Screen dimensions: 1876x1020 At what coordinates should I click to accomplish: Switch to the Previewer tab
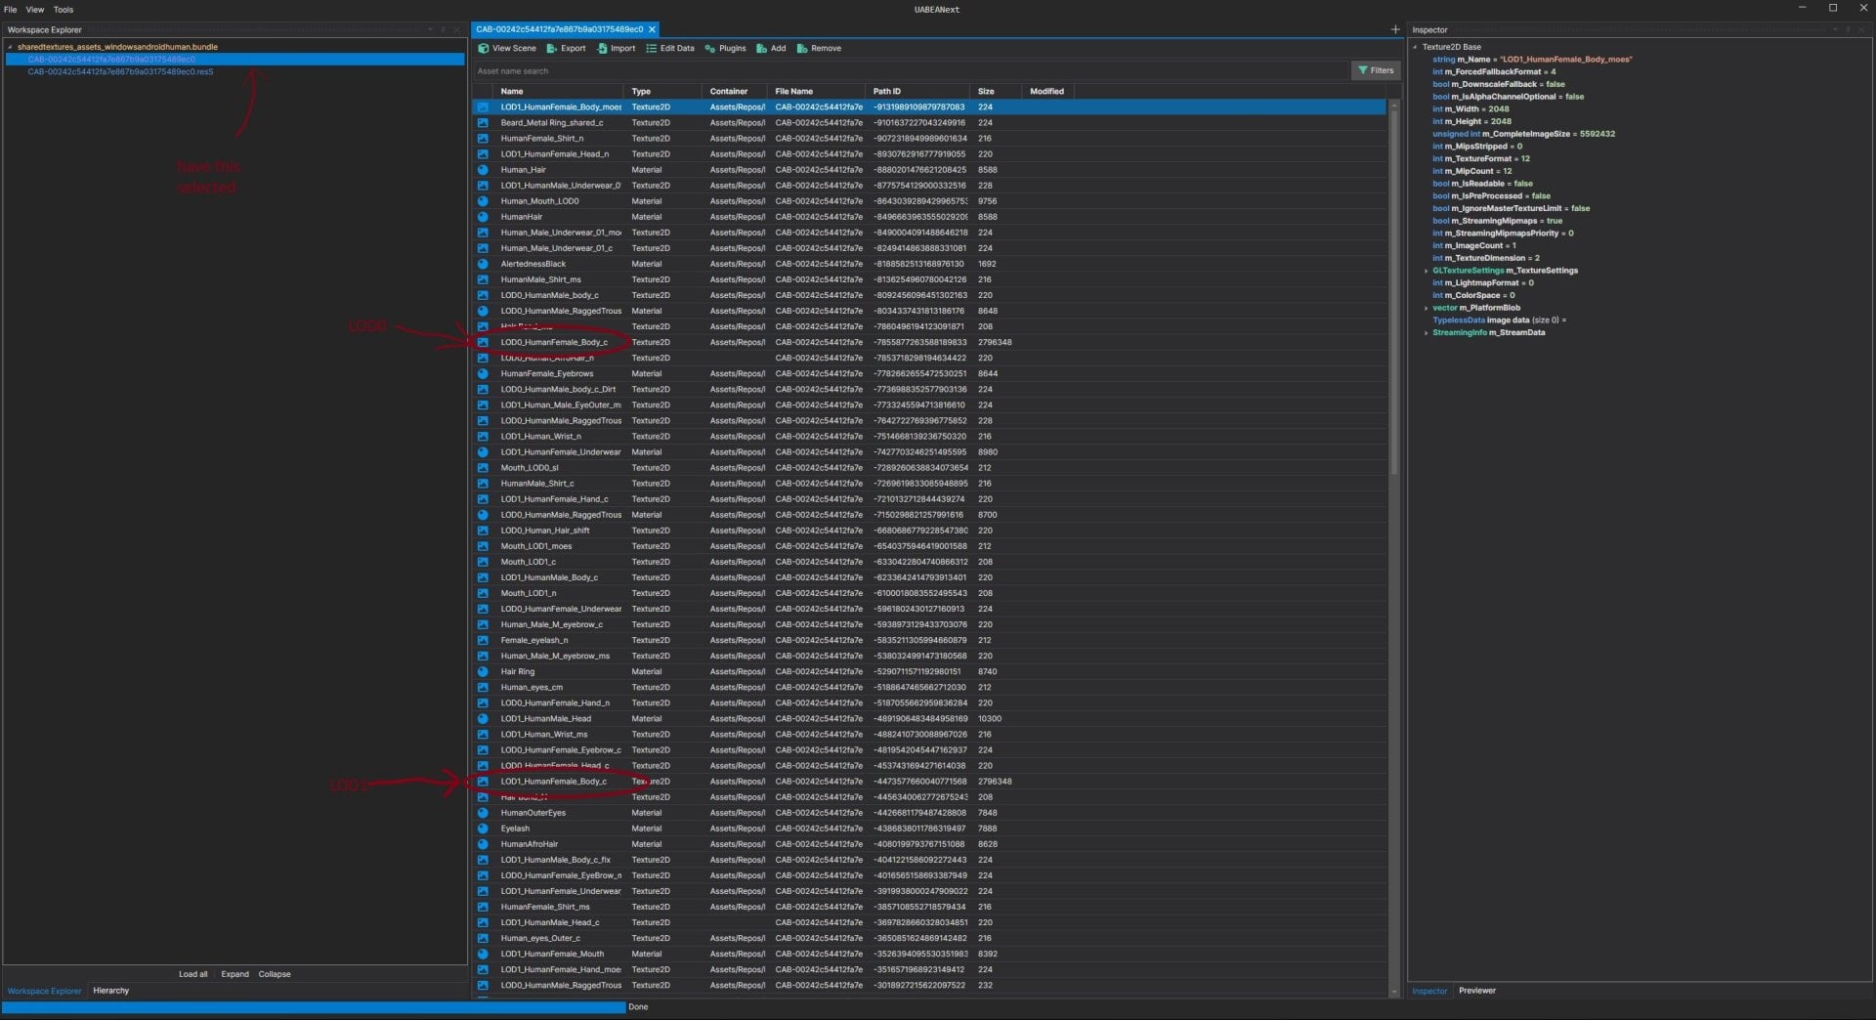1476,991
